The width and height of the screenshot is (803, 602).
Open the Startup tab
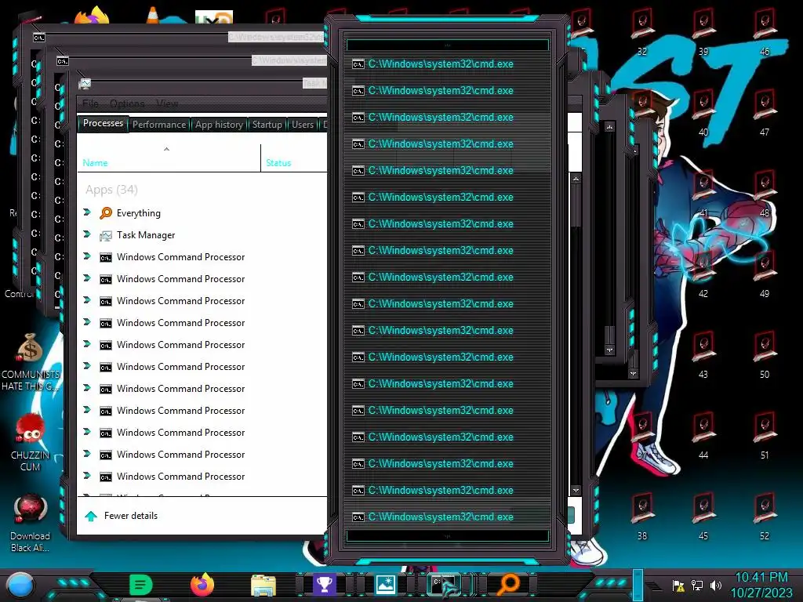tap(267, 125)
